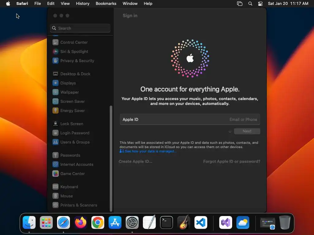Open Users & Groups icon

[56, 142]
